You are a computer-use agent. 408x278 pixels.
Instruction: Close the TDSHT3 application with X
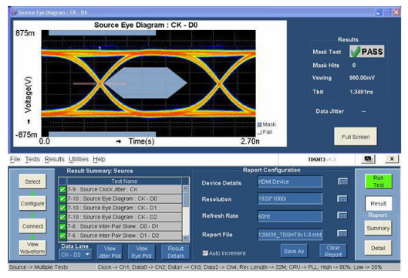(392, 158)
